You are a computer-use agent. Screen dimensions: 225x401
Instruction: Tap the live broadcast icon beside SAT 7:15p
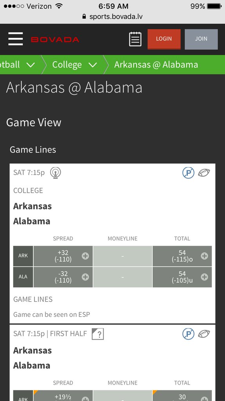55,173
